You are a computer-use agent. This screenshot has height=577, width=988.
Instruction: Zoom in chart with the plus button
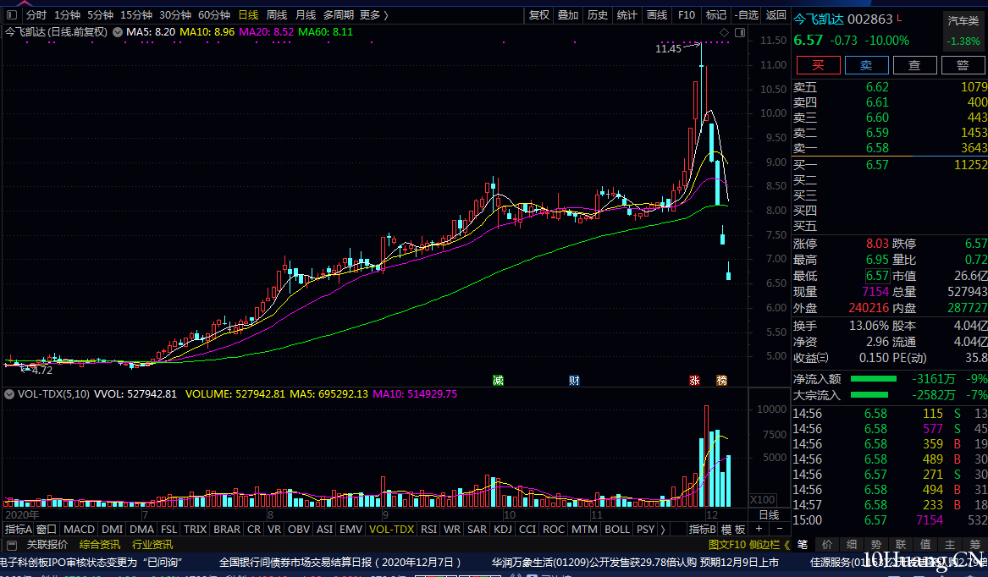pos(759,529)
